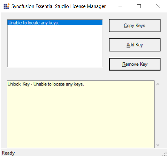Maximize the License Manager window
The image size is (168, 157).
(139, 6)
